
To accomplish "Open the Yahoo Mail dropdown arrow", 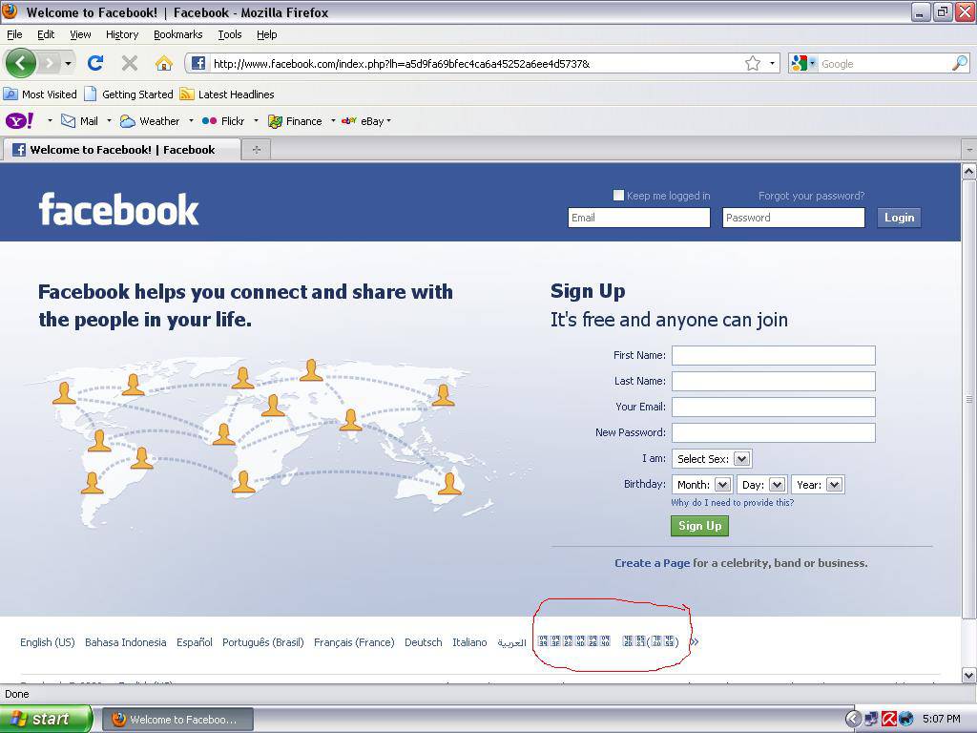I will [x=109, y=121].
